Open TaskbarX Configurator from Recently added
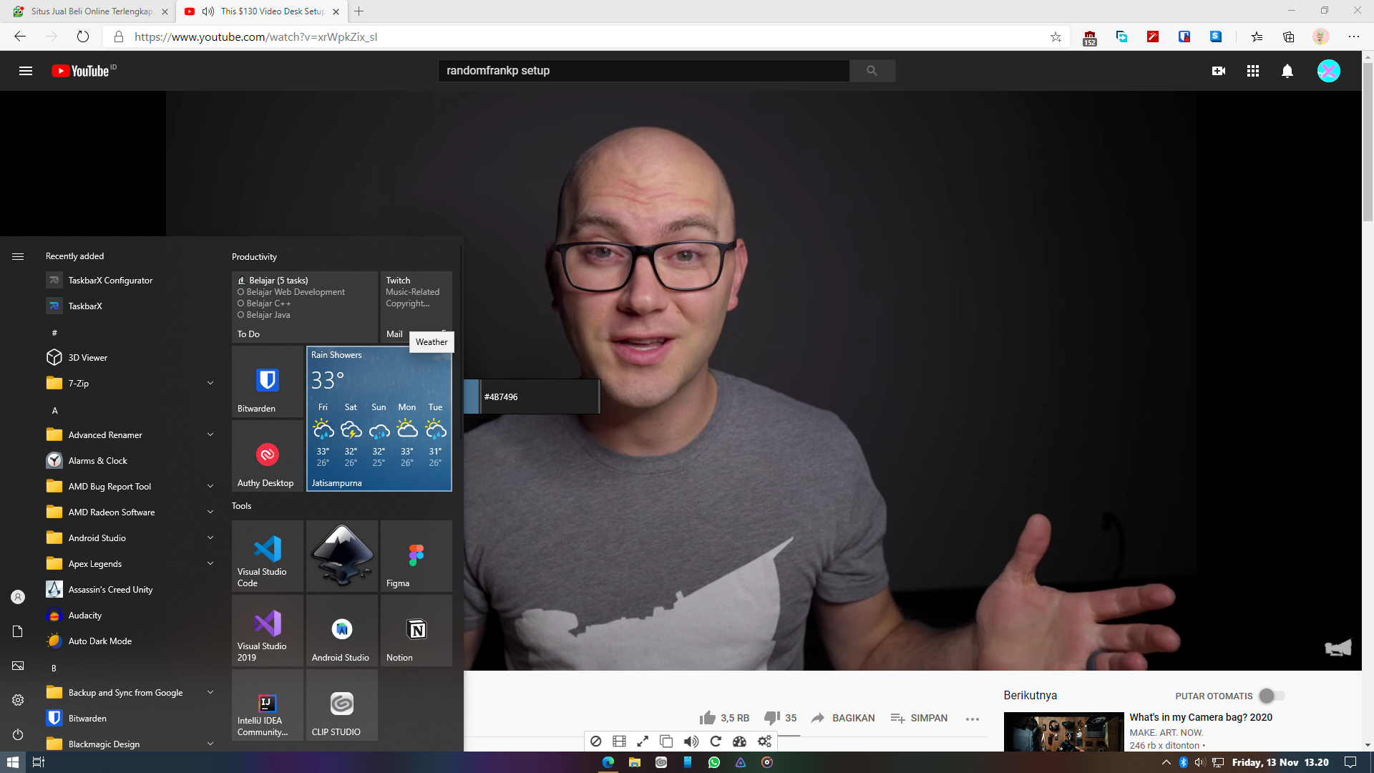The width and height of the screenshot is (1374, 773). [x=130, y=280]
